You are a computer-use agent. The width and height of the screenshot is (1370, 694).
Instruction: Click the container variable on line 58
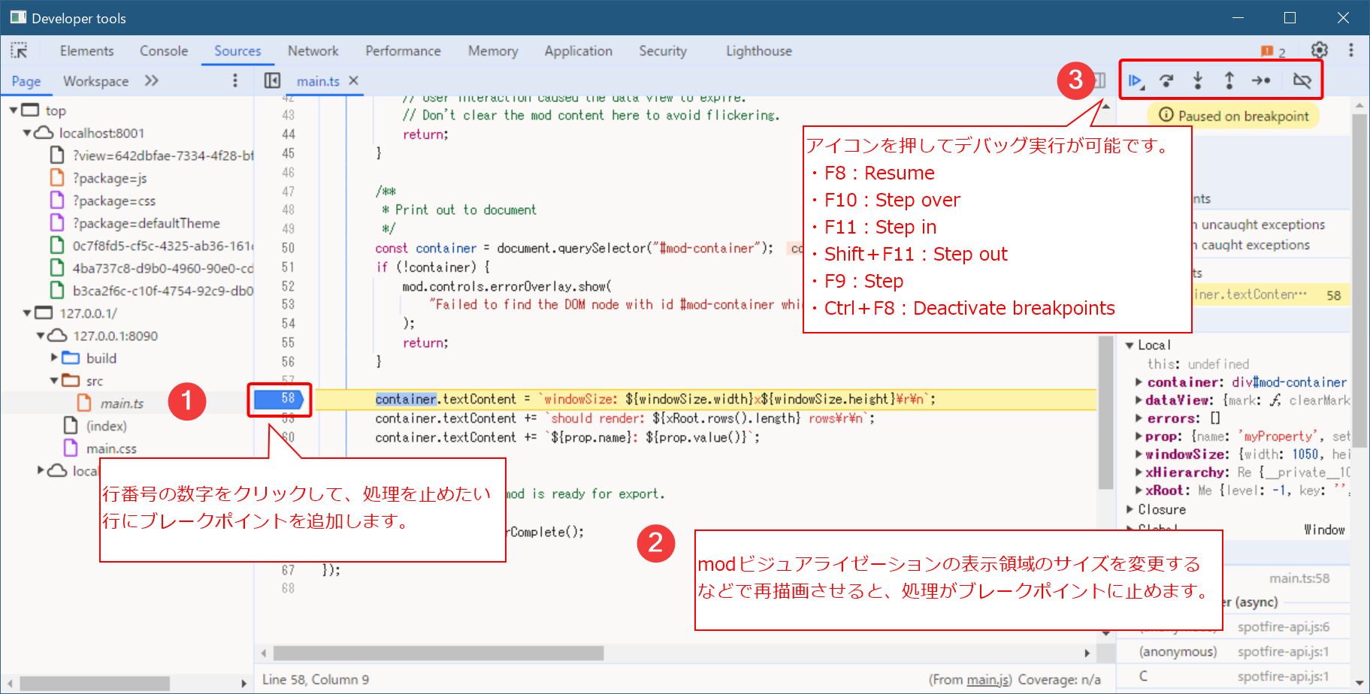(406, 399)
